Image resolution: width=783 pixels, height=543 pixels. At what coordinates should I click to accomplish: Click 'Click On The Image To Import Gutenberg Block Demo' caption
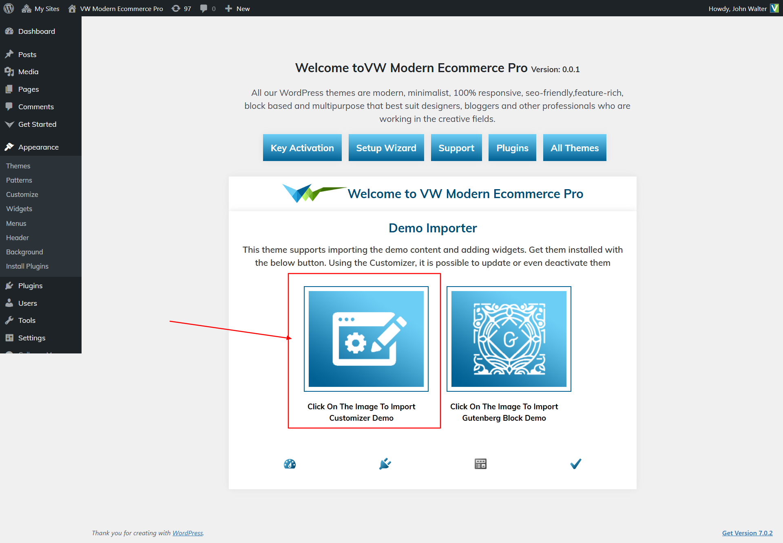click(504, 412)
